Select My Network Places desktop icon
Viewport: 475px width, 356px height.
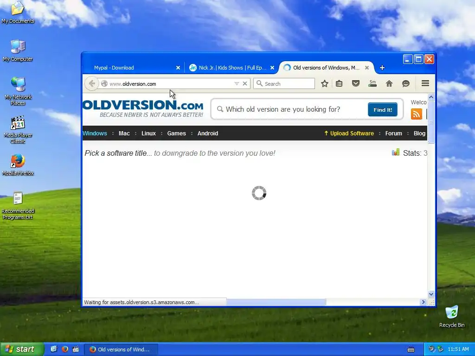[18, 91]
